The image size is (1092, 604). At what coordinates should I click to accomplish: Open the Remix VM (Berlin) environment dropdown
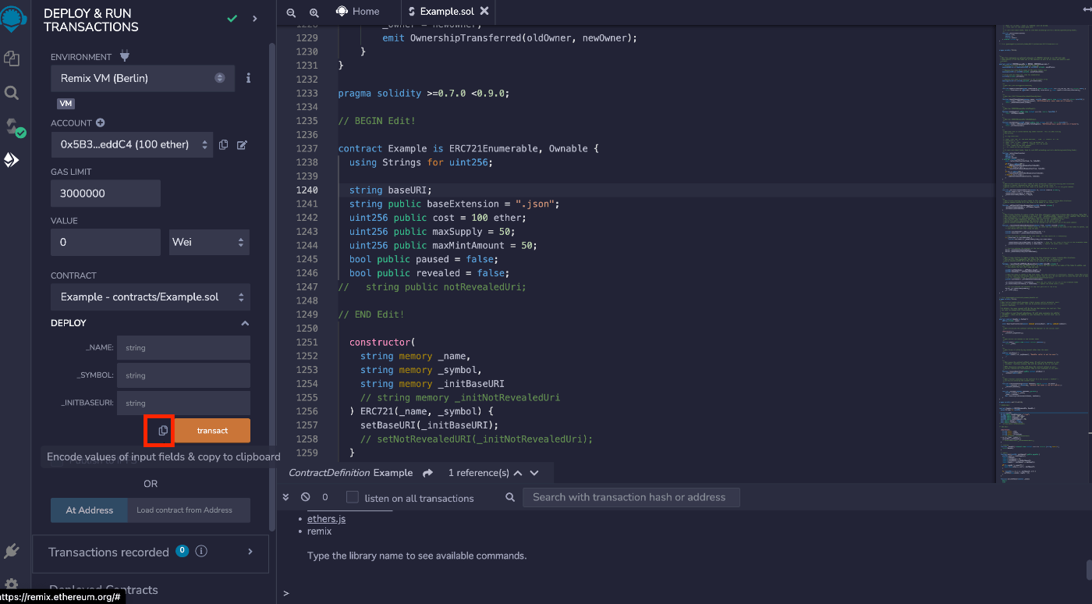pos(143,78)
